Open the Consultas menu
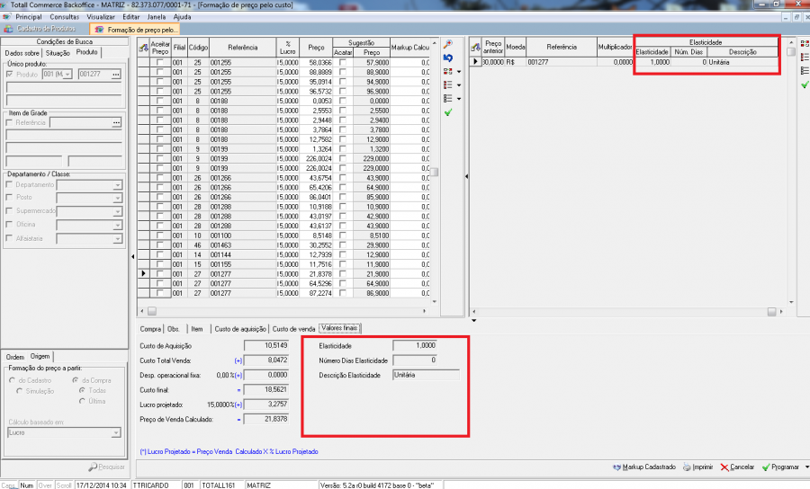Screen dimensions: 810x489 tap(64, 17)
